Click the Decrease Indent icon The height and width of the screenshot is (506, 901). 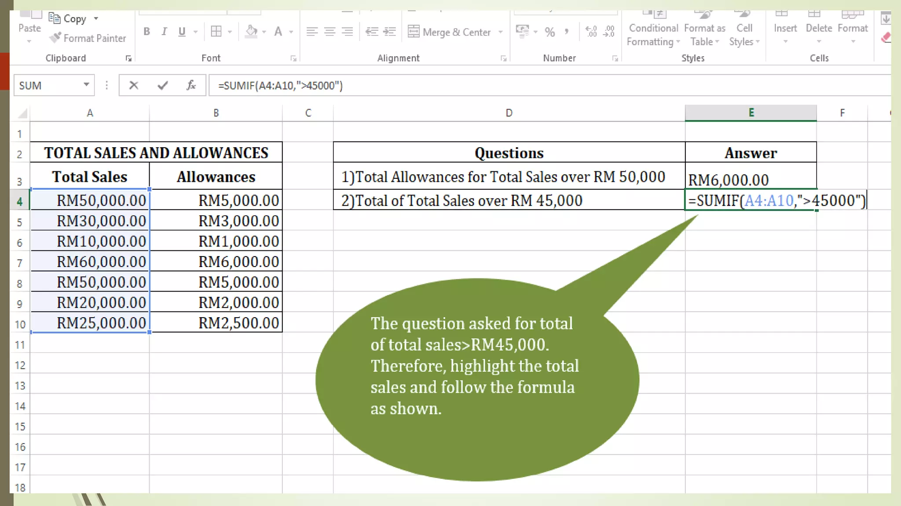(x=372, y=32)
